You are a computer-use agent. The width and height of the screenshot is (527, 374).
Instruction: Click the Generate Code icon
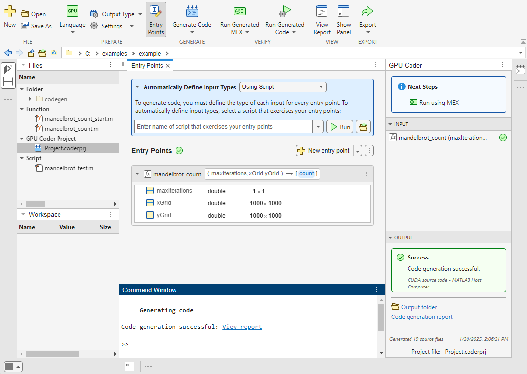pyautogui.click(x=192, y=11)
